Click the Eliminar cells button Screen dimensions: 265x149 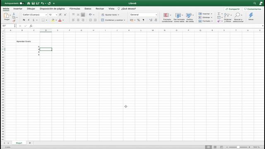[205, 17]
